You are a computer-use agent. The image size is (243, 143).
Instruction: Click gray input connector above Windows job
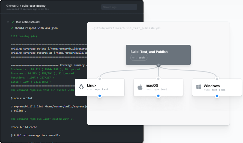217,78
